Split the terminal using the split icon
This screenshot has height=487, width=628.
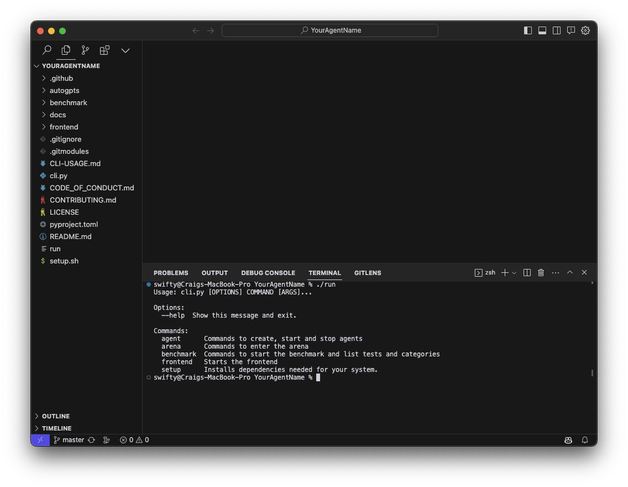(x=526, y=272)
